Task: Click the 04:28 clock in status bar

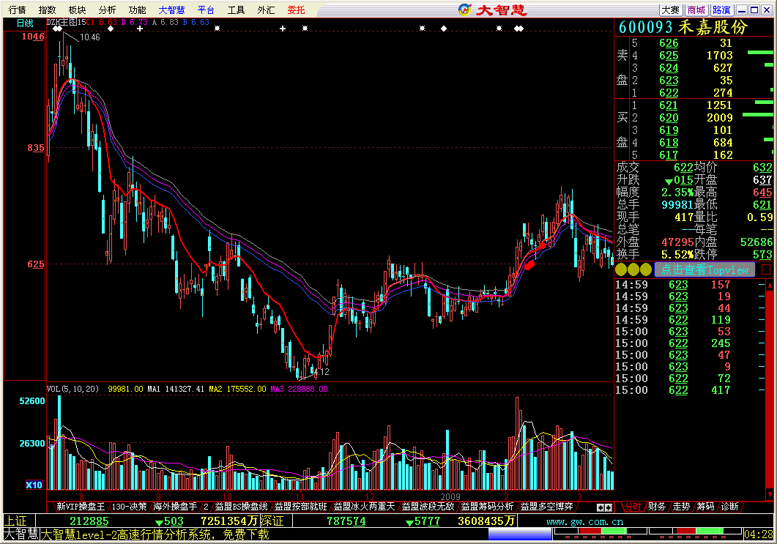Action: (758, 534)
